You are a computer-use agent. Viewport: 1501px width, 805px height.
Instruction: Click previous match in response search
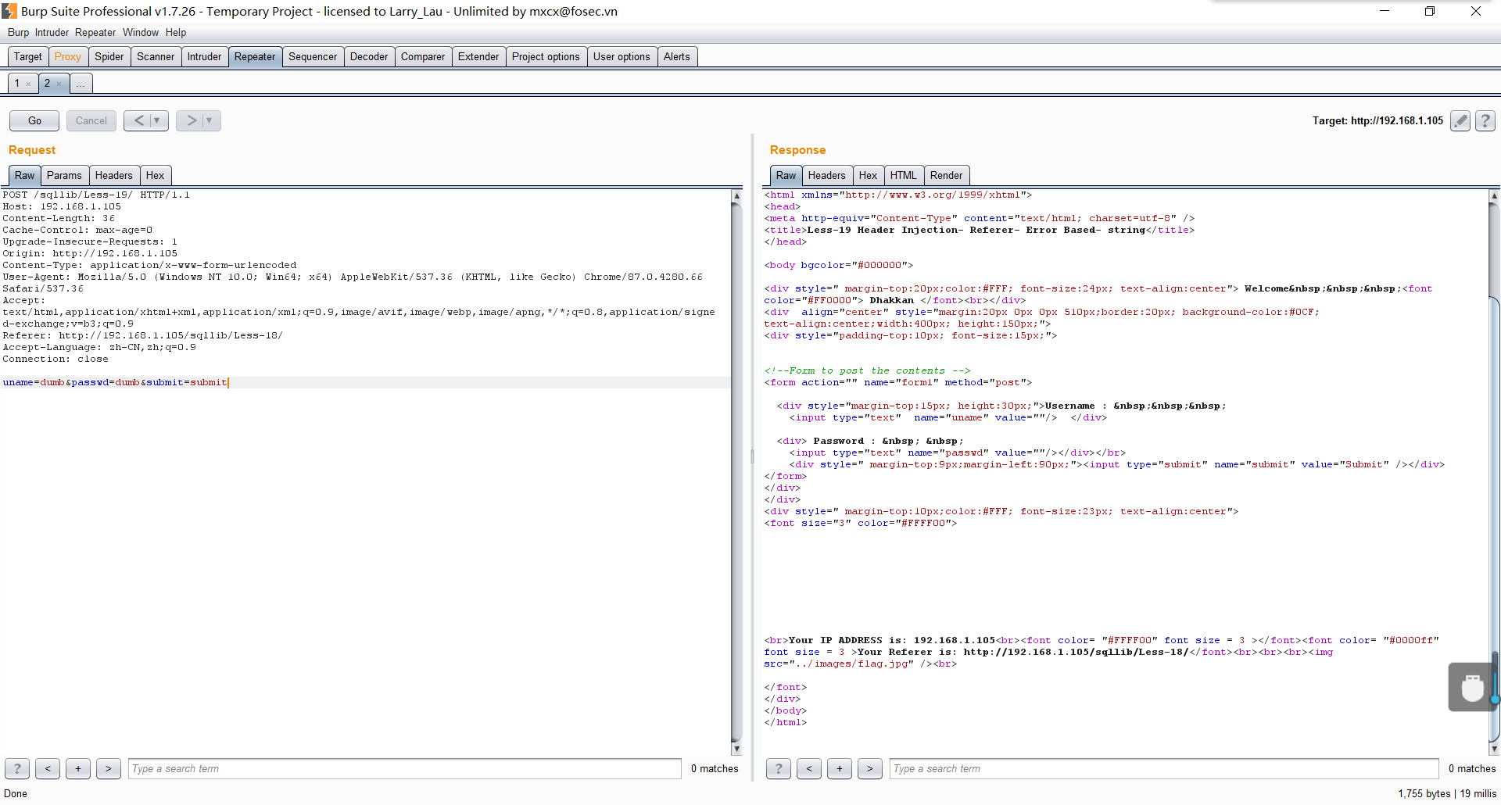coord(809,768)
